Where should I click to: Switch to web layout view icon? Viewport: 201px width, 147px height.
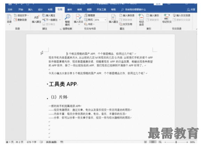pyautogui.click(x=160, y=142)
